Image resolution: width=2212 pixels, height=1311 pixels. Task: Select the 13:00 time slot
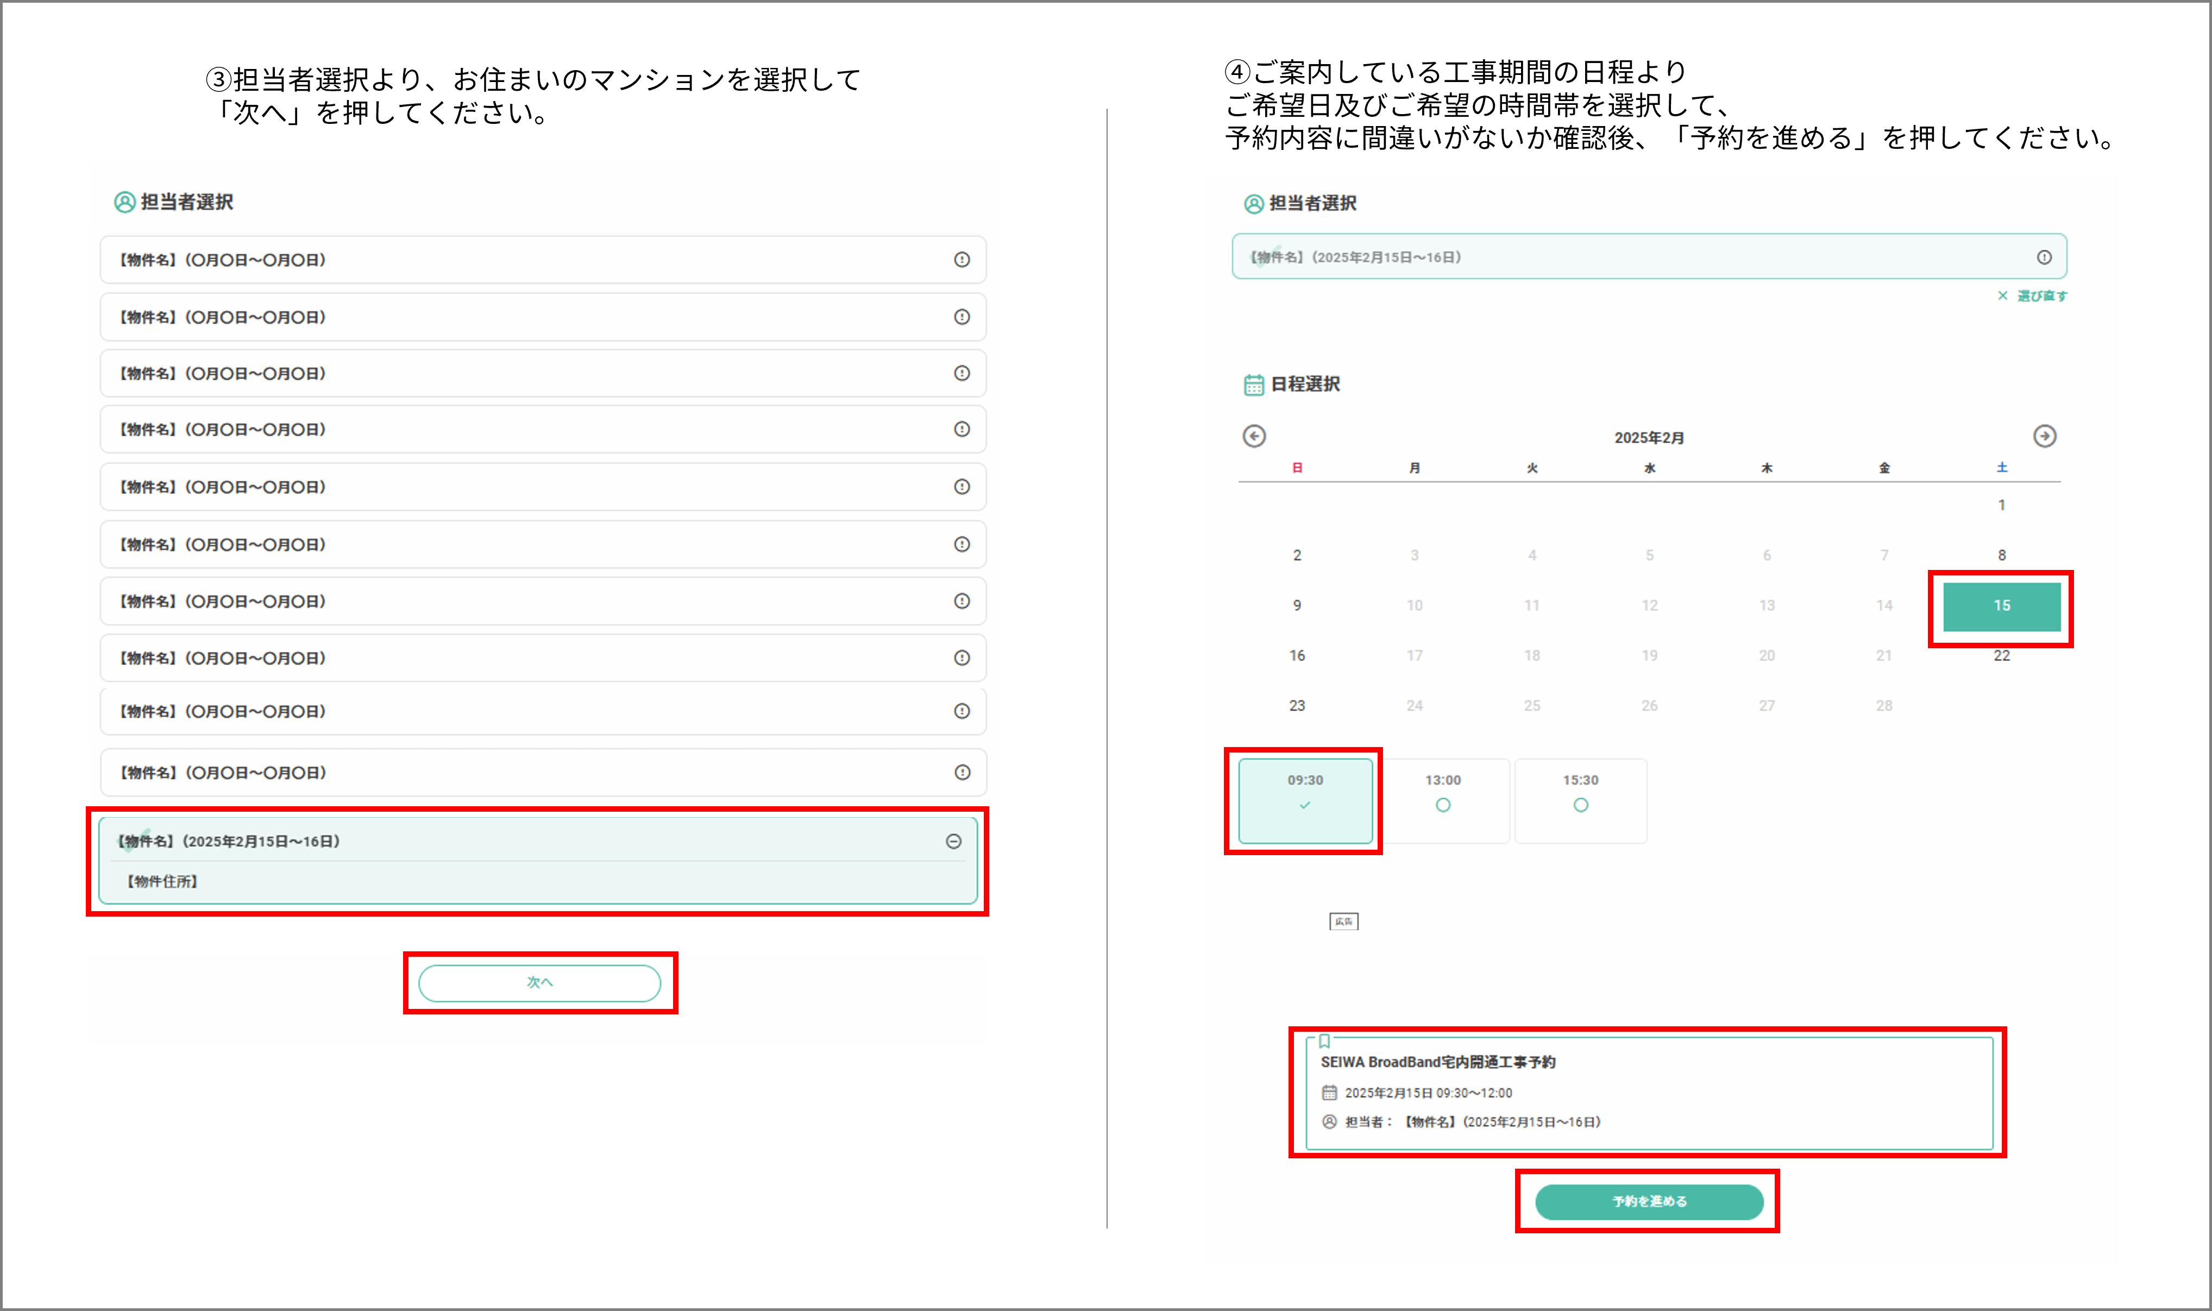click(x=1443, y=800)
